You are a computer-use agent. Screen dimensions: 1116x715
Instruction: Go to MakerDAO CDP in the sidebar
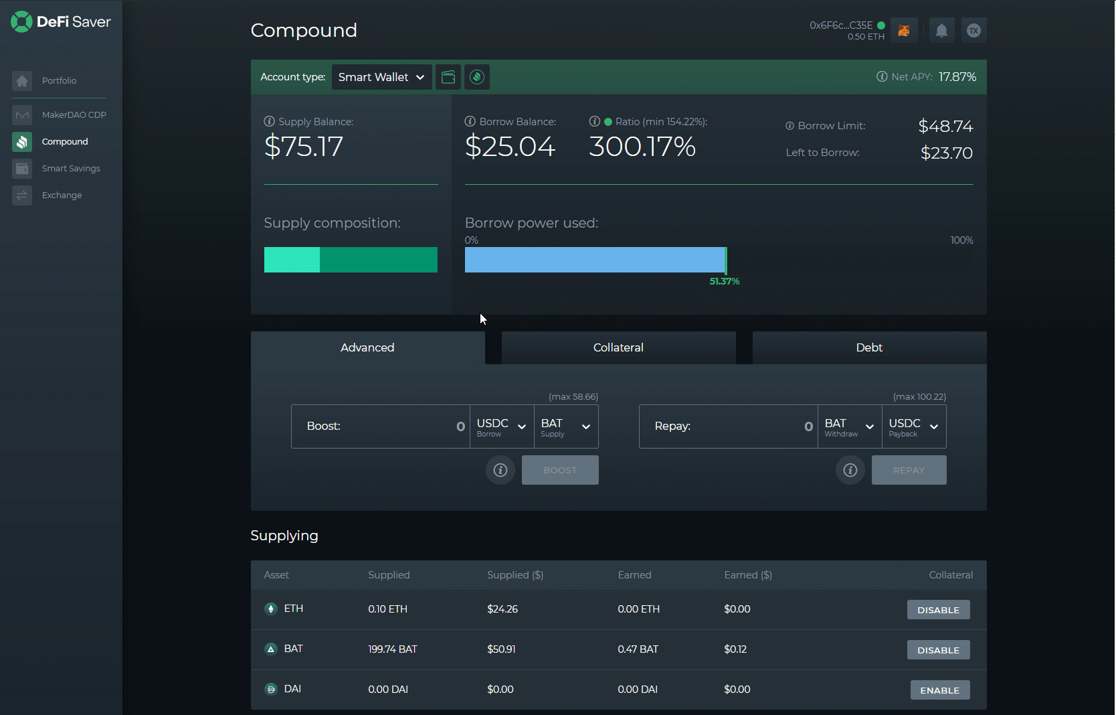tap(74, 115)
